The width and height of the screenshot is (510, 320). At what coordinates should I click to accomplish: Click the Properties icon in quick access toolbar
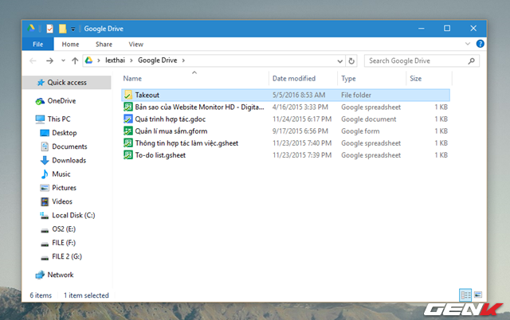coord(49,28)
